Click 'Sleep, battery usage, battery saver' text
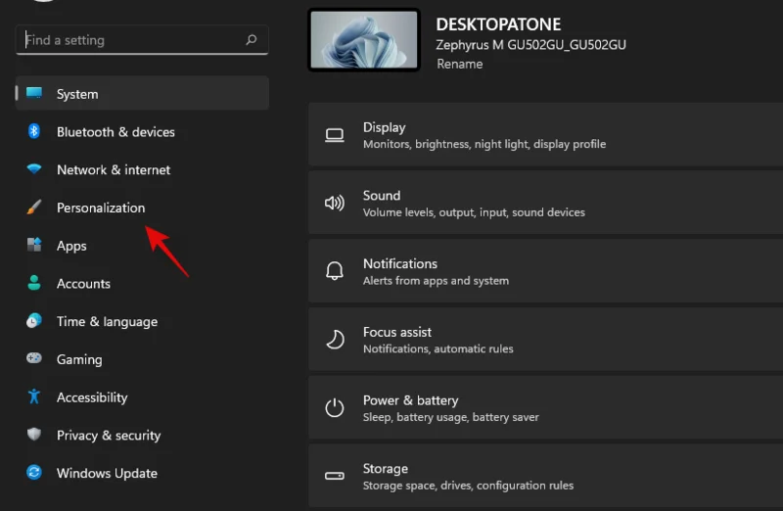The width and height of the screenshot is (783, 511). 451,417
